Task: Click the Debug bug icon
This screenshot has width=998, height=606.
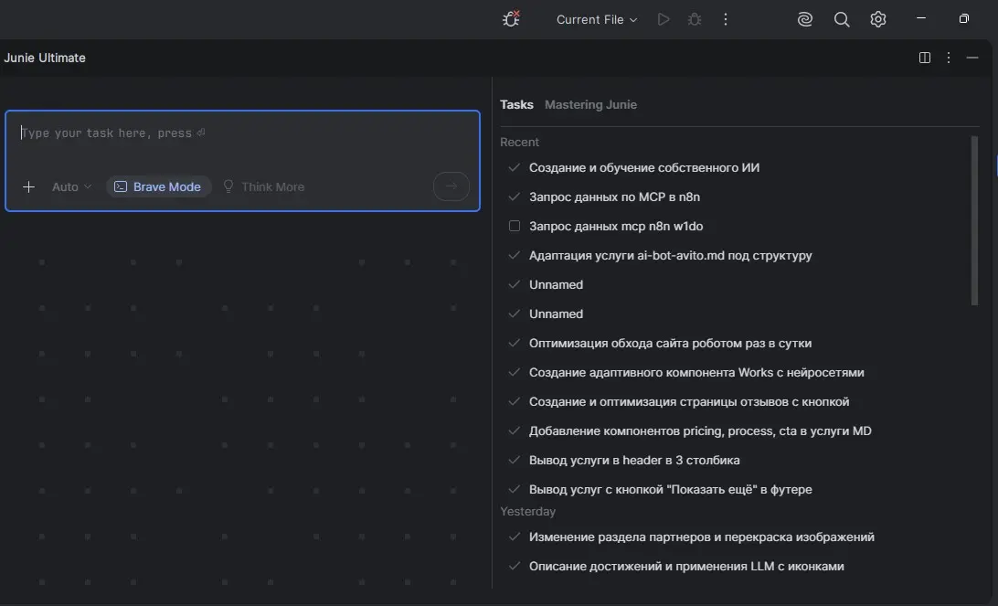Action: click(695, 19)
